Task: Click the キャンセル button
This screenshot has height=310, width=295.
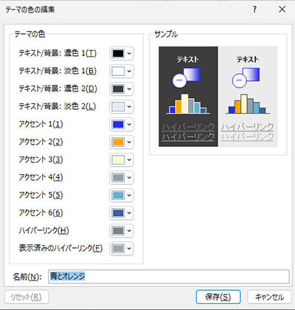Action: point(269,297)
